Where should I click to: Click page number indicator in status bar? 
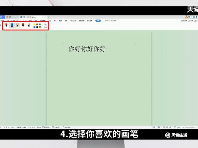tap(7, 127)
